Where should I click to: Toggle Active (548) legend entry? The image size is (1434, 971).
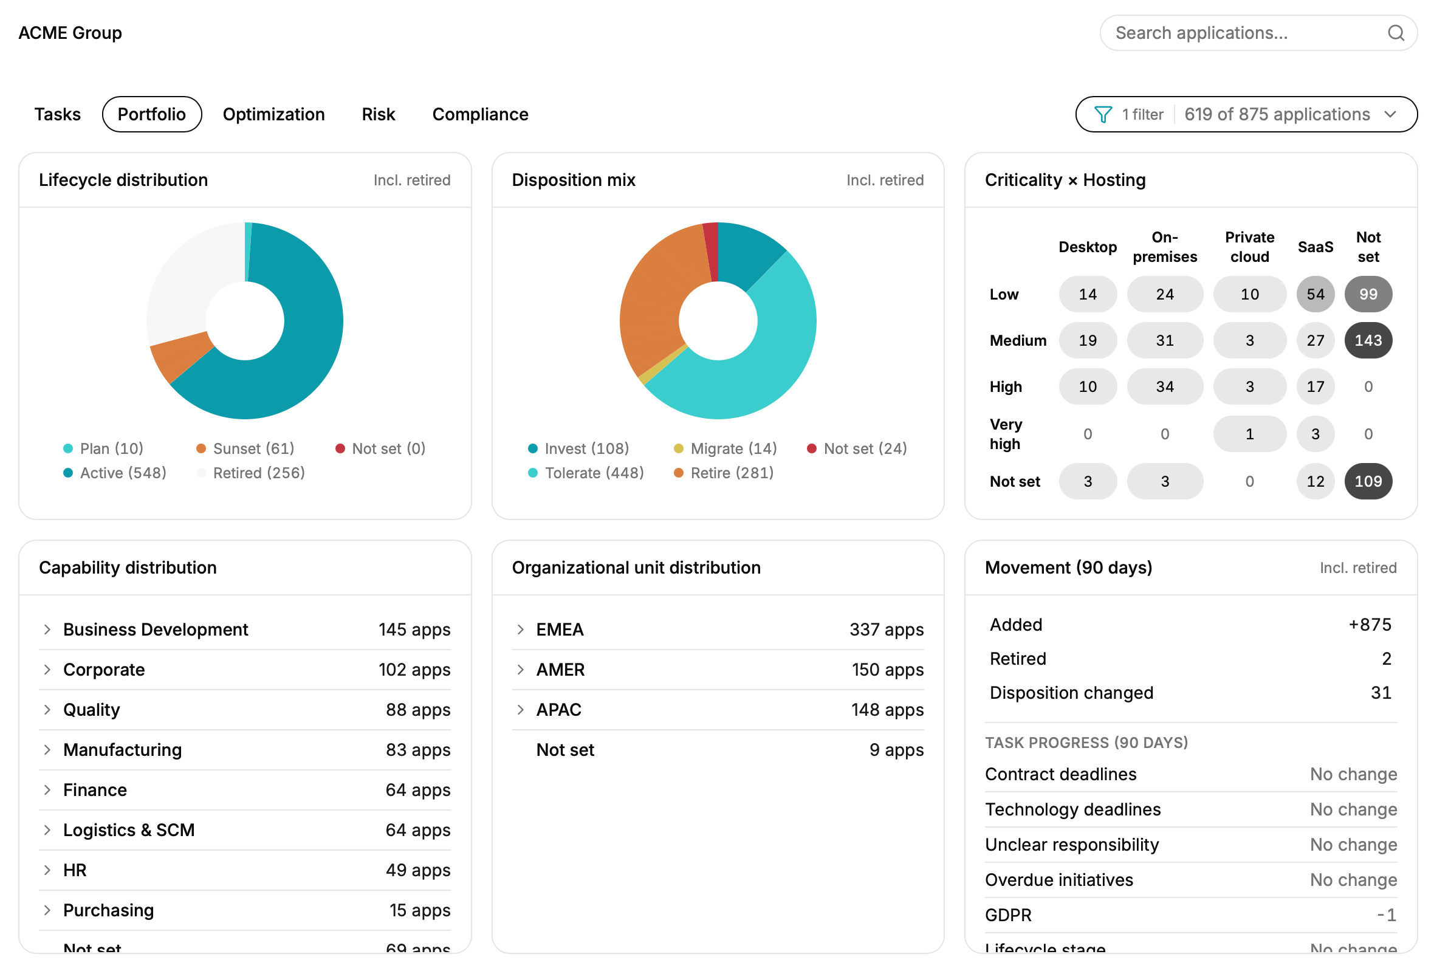point(115,473)
